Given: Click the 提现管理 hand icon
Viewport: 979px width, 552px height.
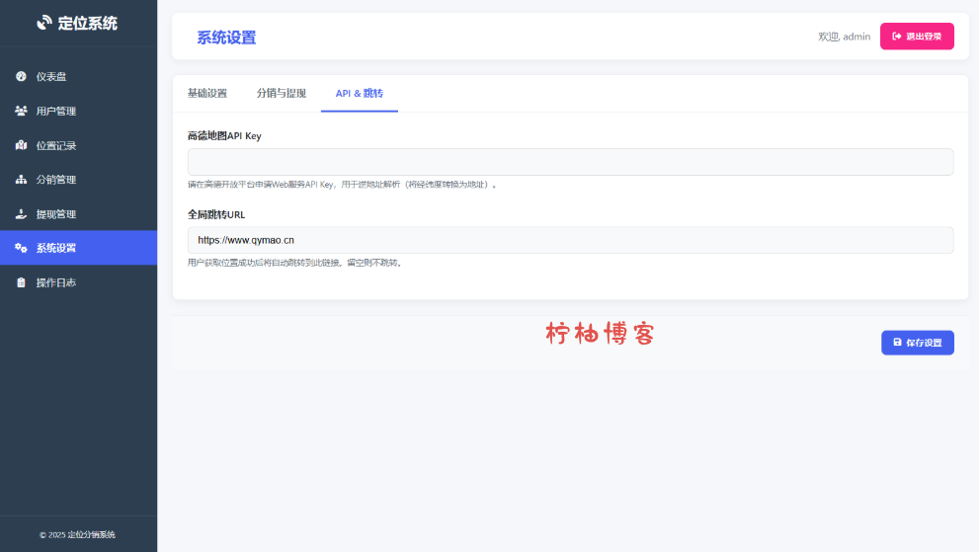Looking at the screenshot, I should [x=21, y=213].
